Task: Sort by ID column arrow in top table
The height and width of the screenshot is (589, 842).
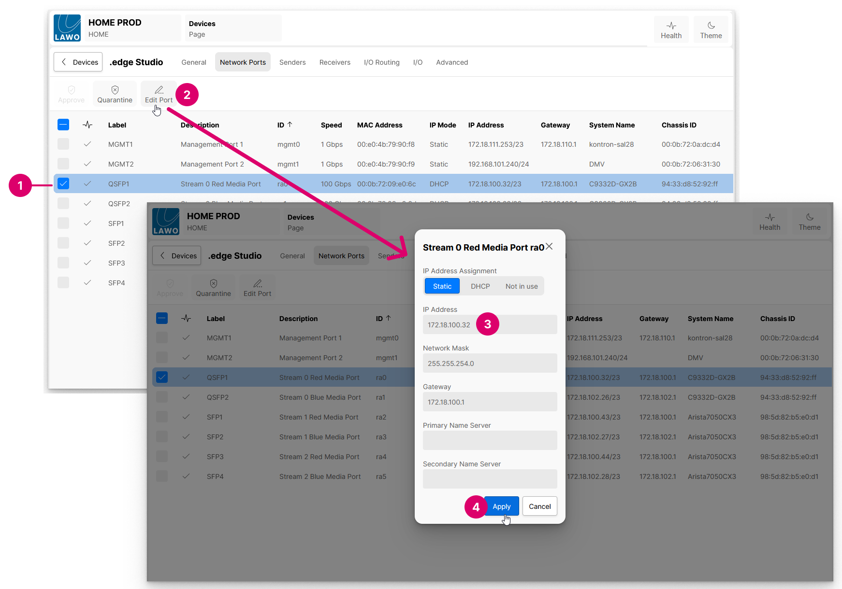Action: click(x=290, y=125)
